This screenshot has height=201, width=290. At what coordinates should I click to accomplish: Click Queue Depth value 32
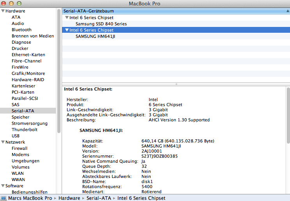click(144, 166)
